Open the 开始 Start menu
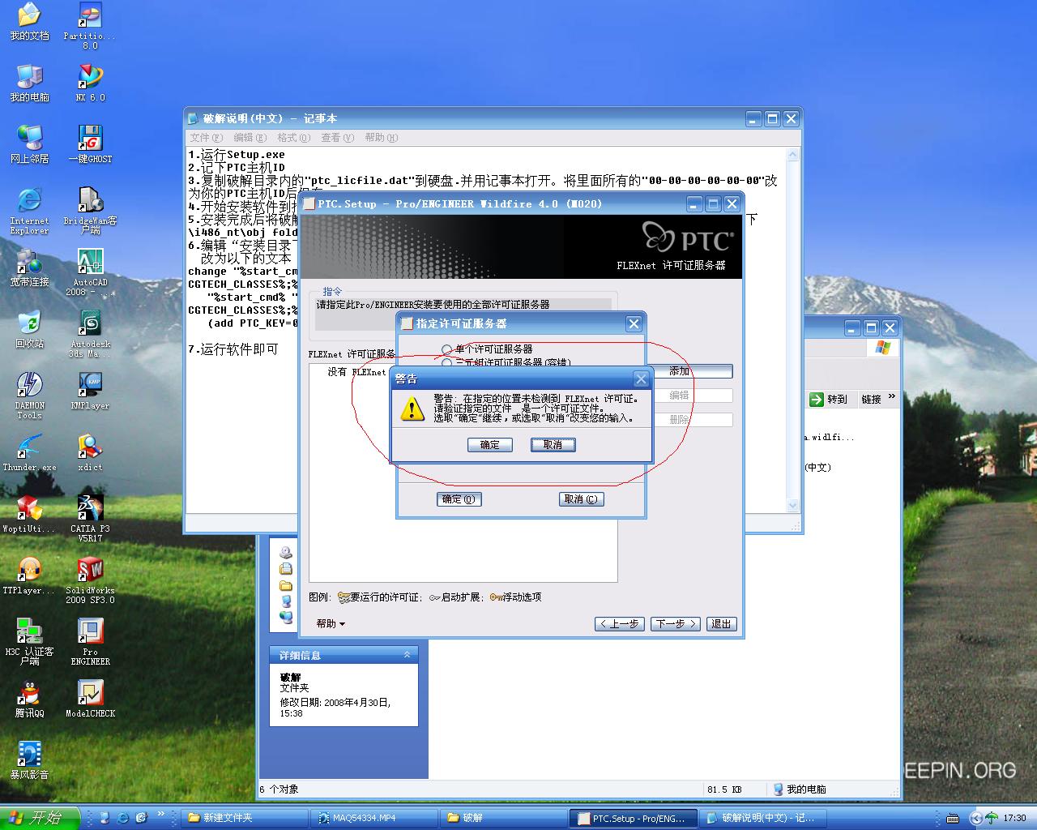1037x830 pixels. pos(39,818)
